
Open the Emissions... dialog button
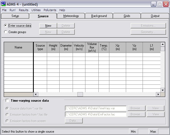pyautogui.click(x=148, y=26)
